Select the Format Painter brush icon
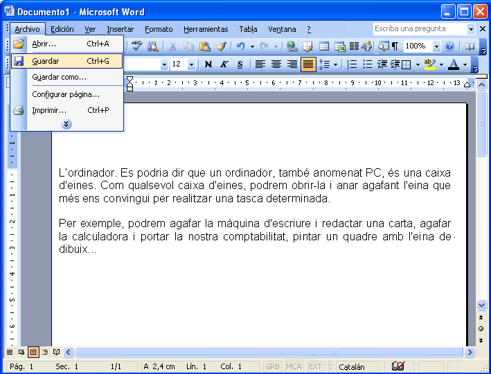The width and height of the screenshot is (491, 374). 221,46
